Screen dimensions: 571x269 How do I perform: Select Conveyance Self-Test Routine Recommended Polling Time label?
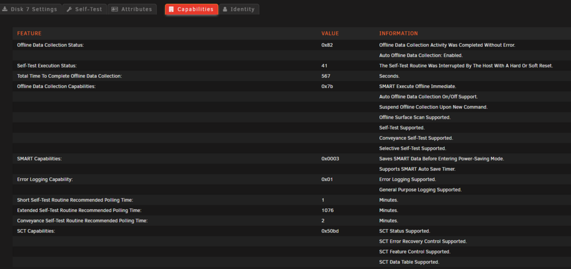pos(82,221)
